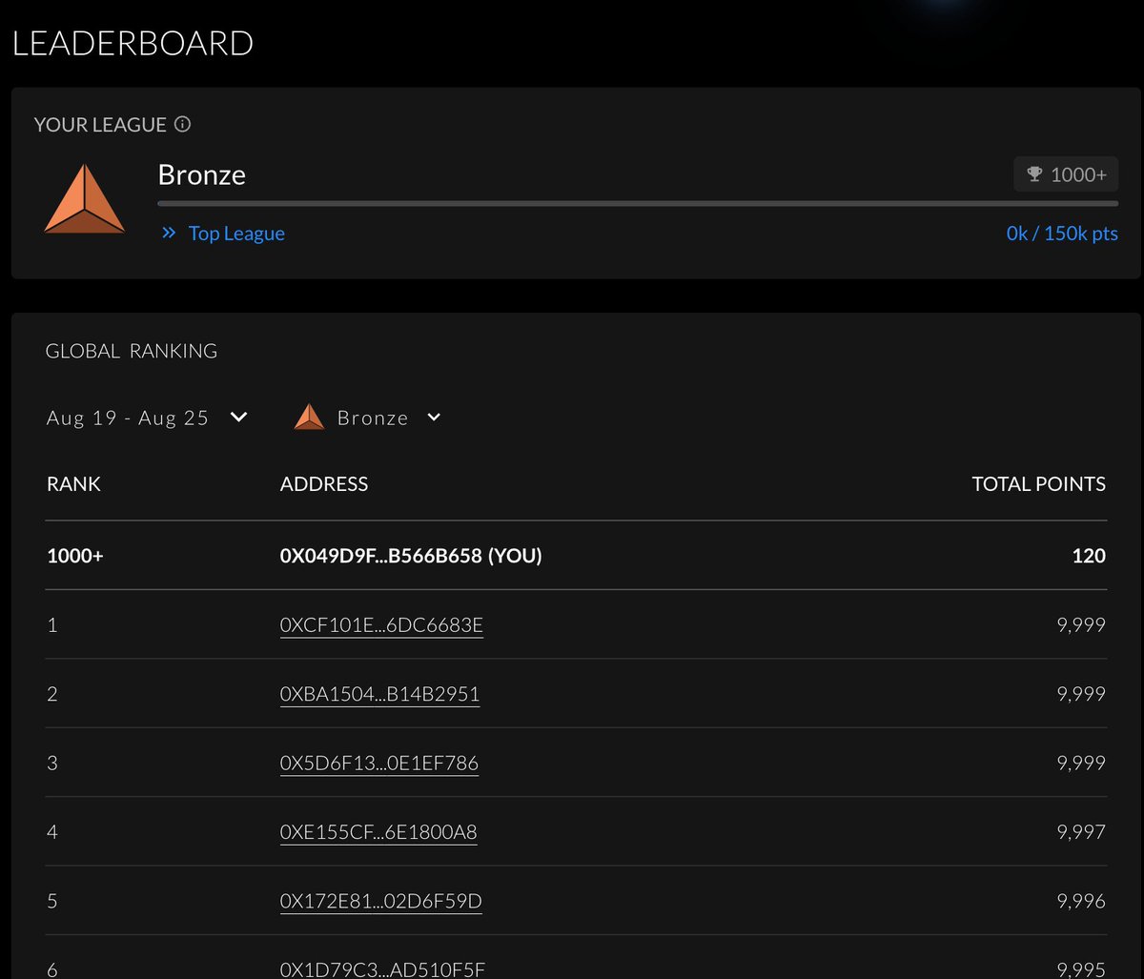The image size is (1144, 979).
Task: Click the 0k / 150k pts text
Action: point(1062,234)
